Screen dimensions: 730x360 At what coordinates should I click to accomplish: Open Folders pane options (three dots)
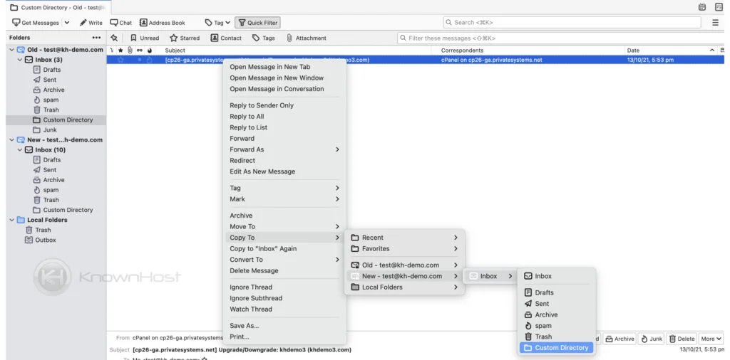(96, 38)
